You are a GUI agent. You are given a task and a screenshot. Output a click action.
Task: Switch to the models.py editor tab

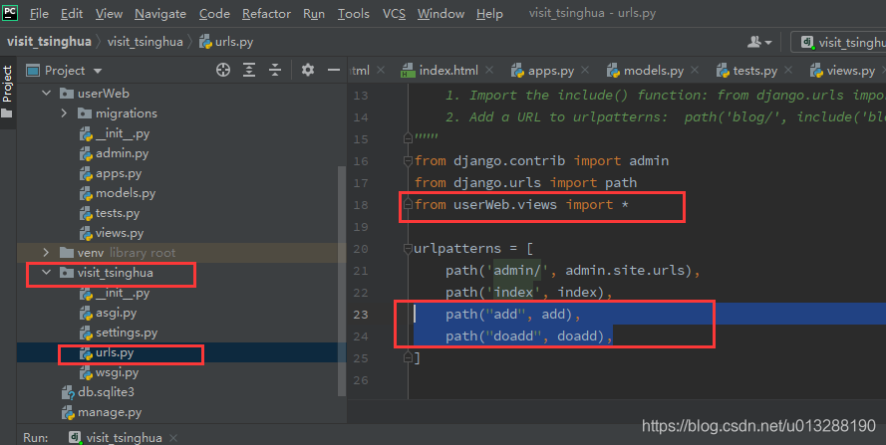645,71
